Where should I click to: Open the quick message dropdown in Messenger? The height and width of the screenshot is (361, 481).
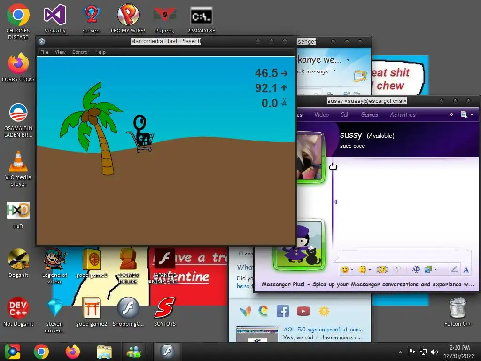pyautogui.click(x=334, y=71)
